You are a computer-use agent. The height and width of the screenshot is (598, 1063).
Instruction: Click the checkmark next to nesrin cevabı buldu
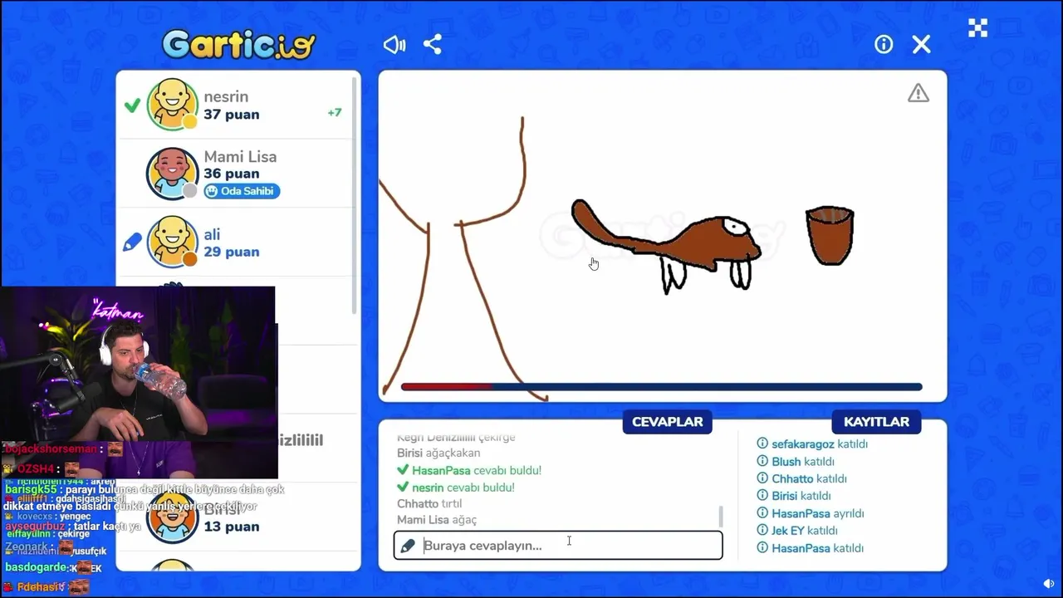pyautogui.click(x=403, y=488)
